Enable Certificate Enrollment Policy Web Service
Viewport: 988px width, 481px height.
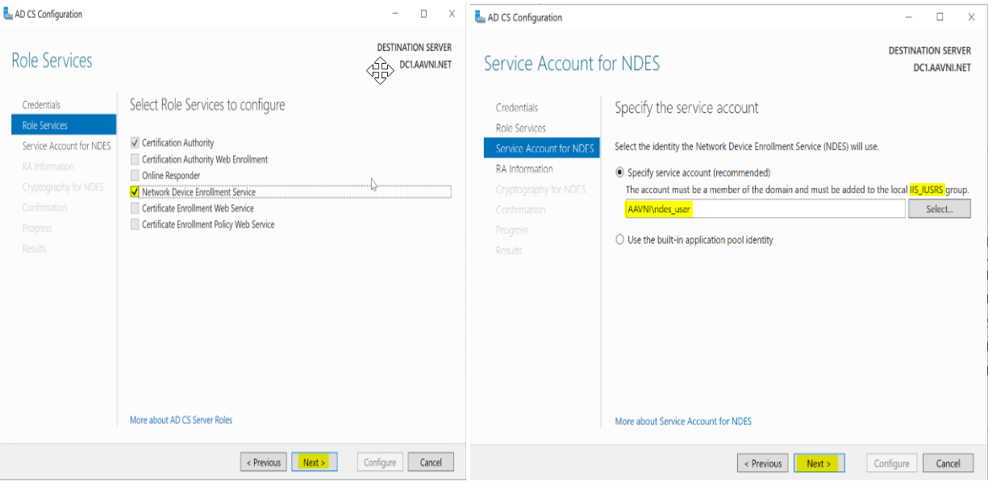135,224
